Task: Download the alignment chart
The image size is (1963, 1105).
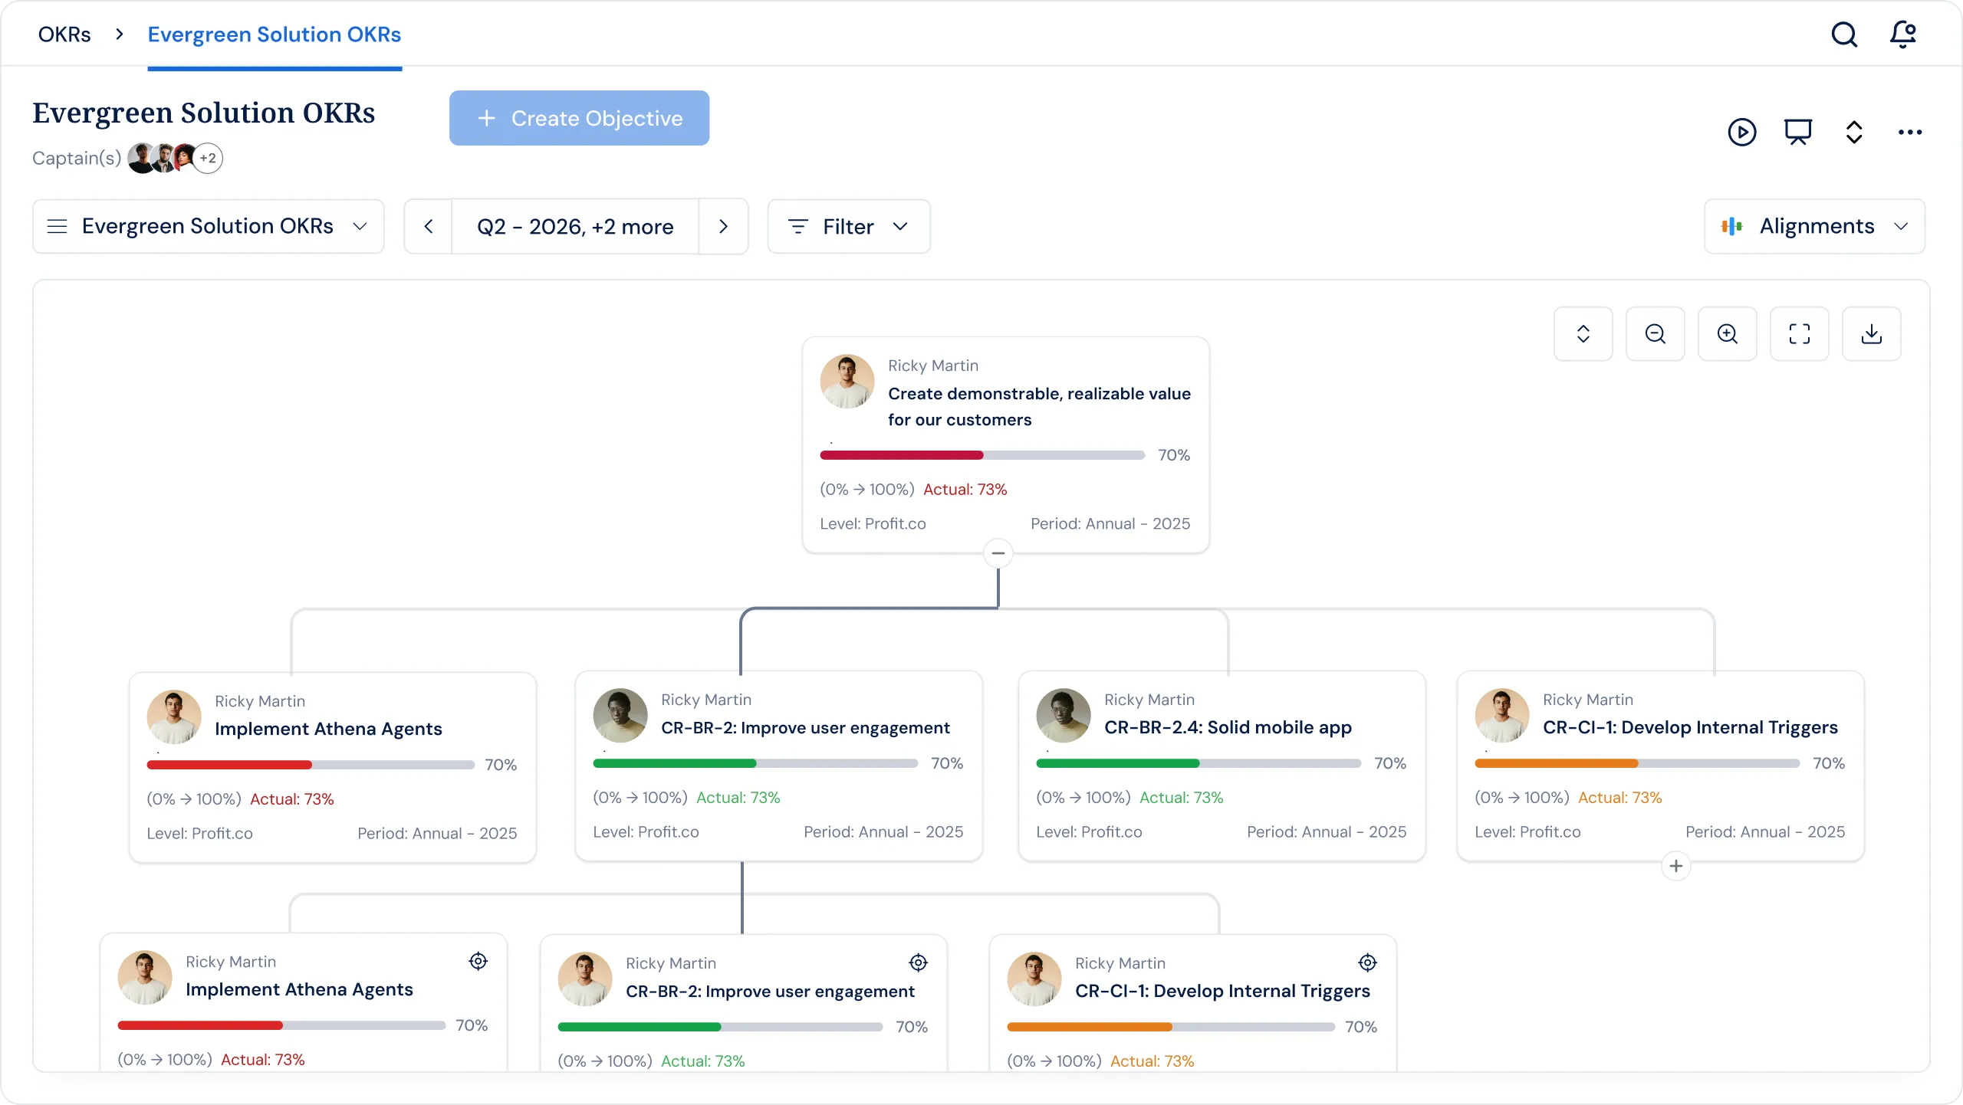Action: 1872,334
